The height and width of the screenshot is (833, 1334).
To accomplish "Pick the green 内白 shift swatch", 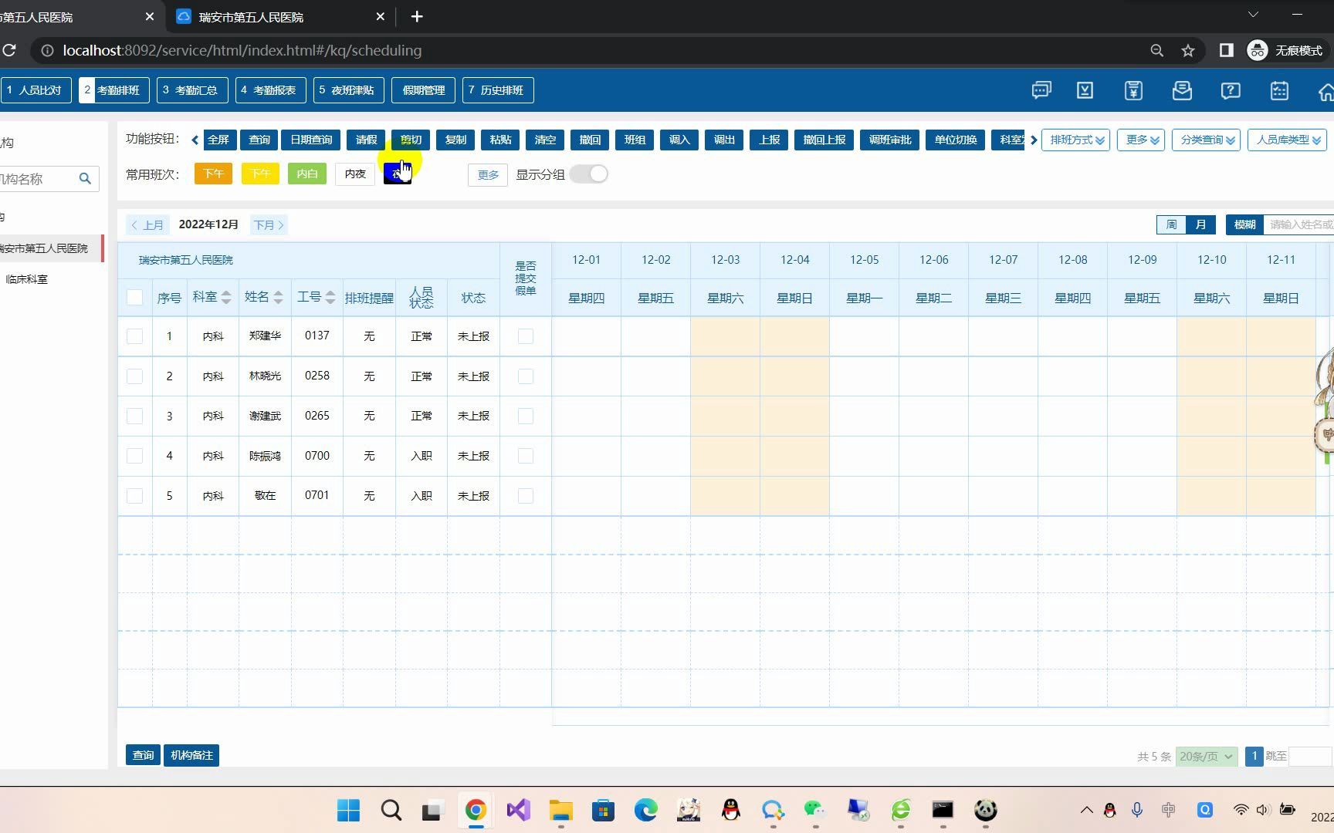I will [x=307, y=174].
